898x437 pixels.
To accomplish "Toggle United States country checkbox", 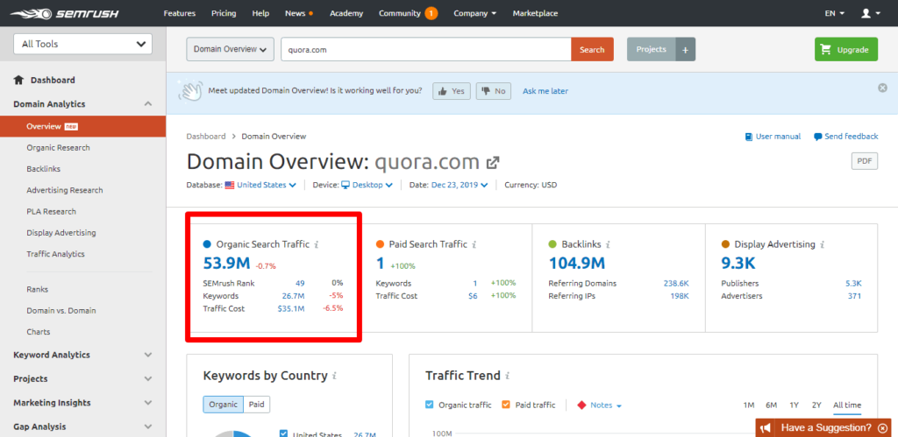I will (283, 434).
